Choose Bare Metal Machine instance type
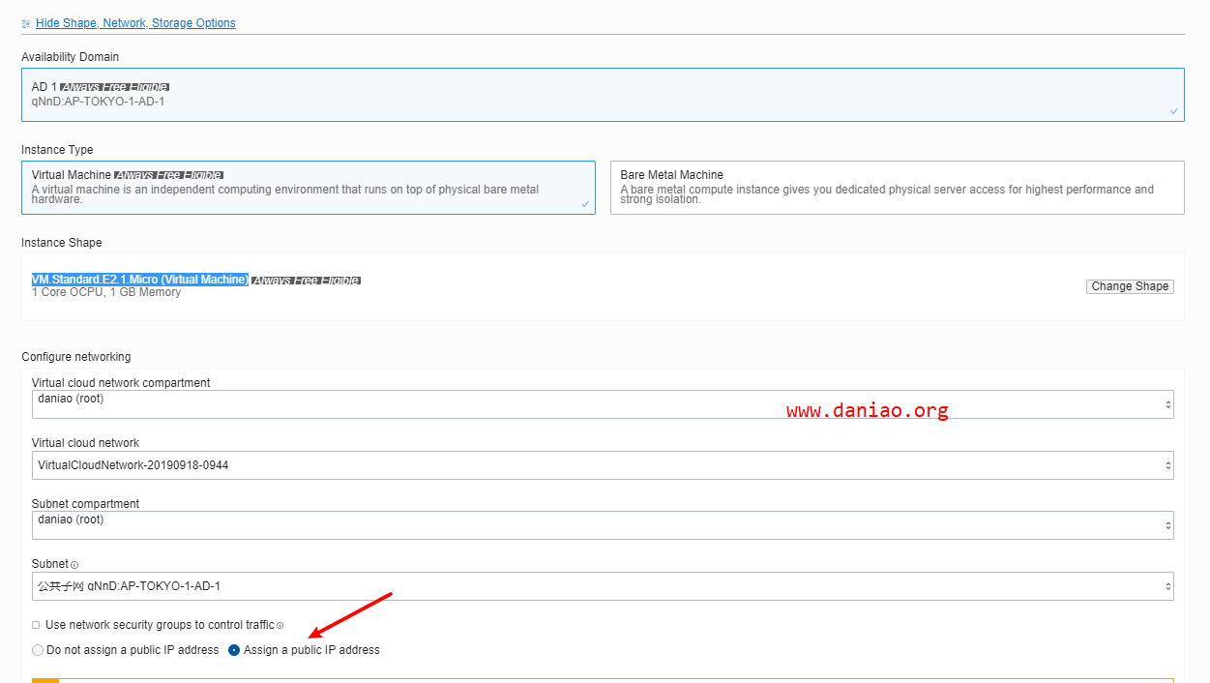 click(898, 188)
